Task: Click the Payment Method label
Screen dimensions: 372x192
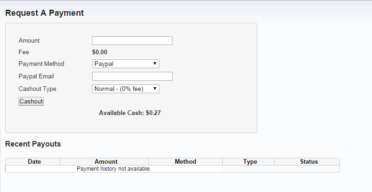Action: (41, 64)
